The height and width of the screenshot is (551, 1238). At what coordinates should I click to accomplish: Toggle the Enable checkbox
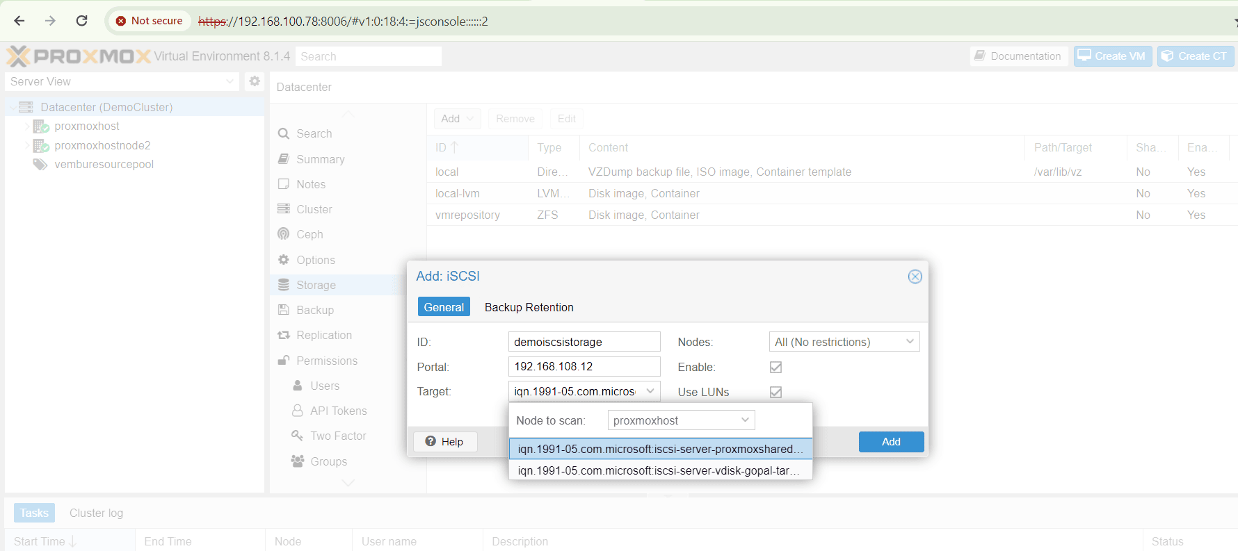point(775,367)
